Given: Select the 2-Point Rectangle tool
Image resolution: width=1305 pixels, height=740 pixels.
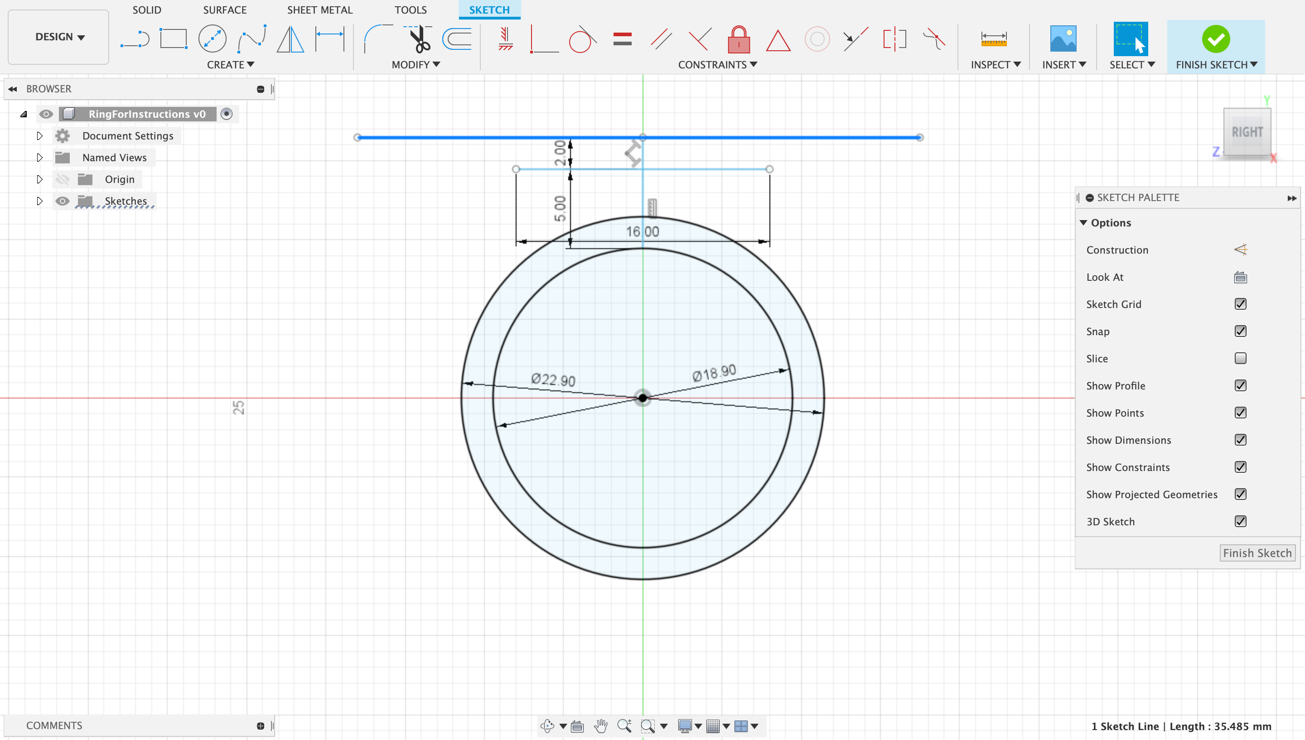Looking at the screenshot, I should (174, 39).
